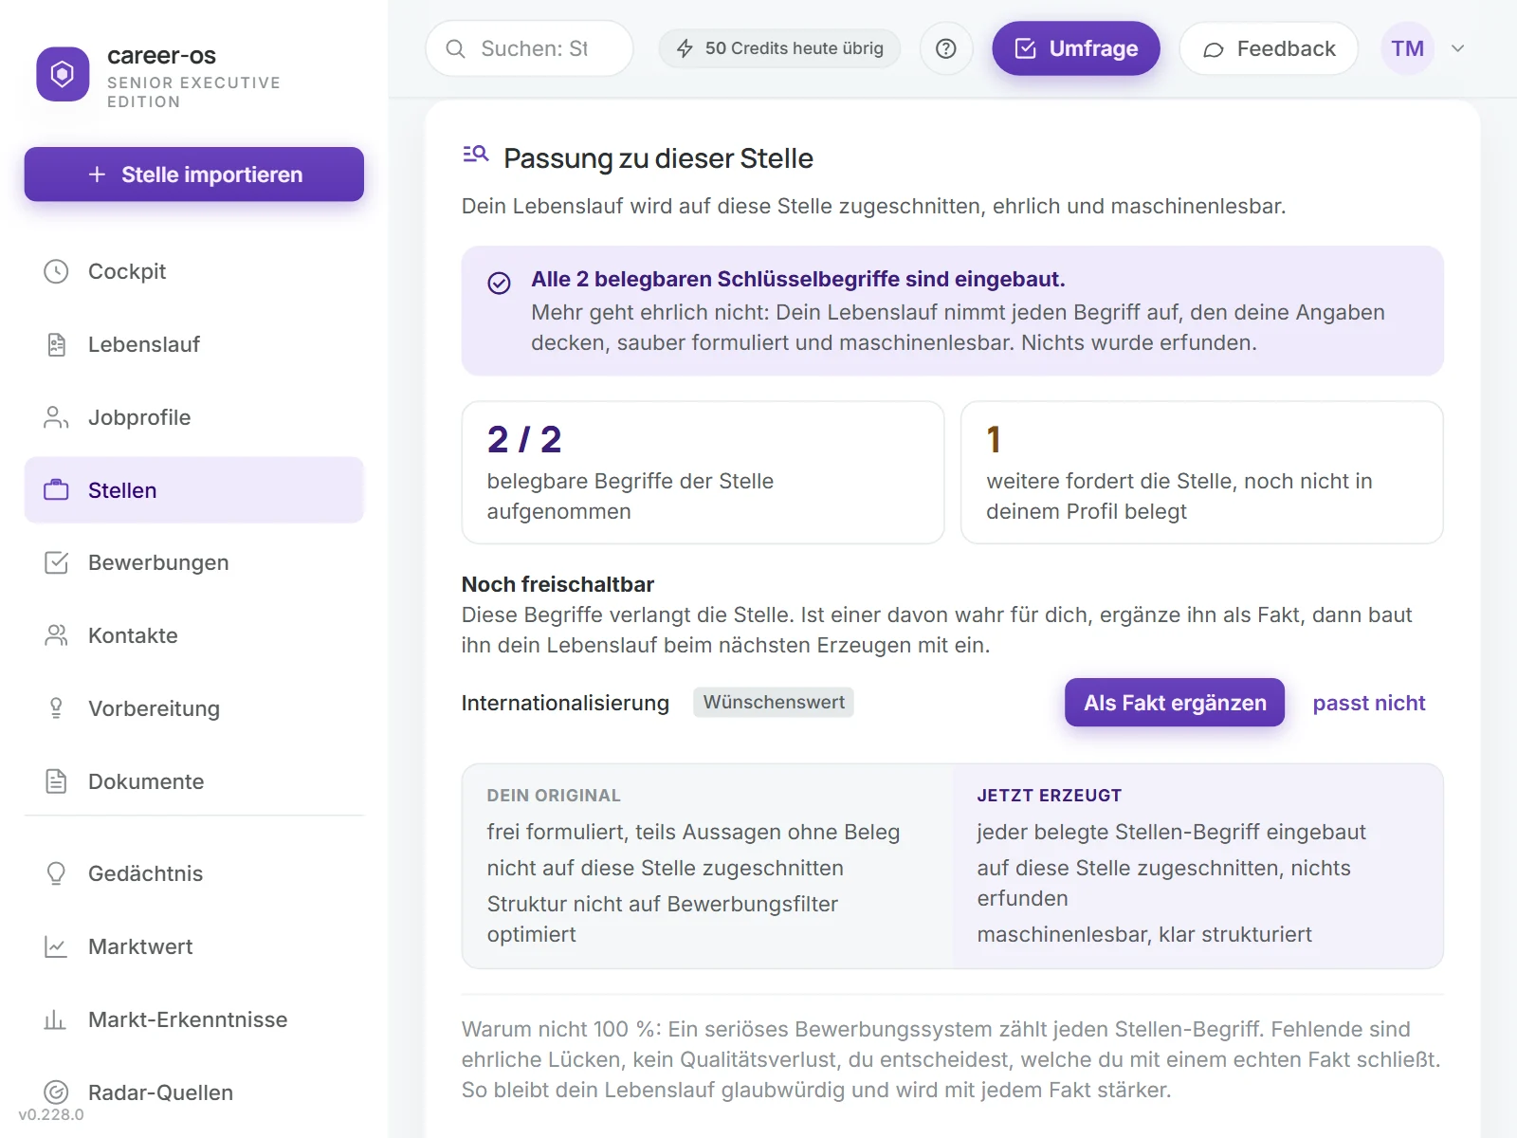Open the Cockpit page
The width and height of the screenshot is (1517, 1138).
[194, 271]
